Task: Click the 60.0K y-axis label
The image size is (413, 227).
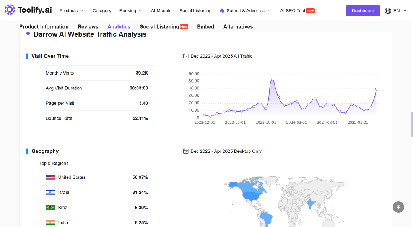Action: click(194, 74)
